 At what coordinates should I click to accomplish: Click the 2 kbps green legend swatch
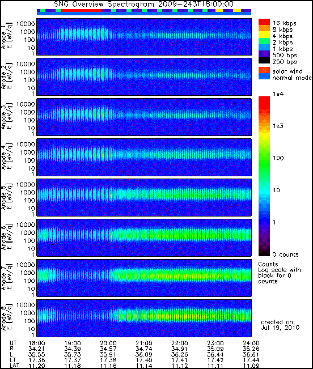[x=264, y=41]
